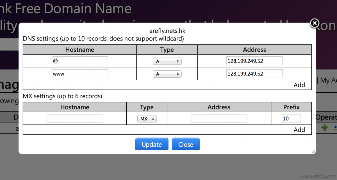Viewport: 337px width, 180px height.
Task: Click the resize handle at dialog corner
Action: [x=313, y=151]
